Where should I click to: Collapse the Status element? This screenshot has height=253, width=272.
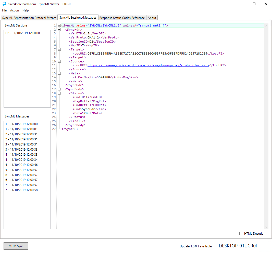coord(59,93)
